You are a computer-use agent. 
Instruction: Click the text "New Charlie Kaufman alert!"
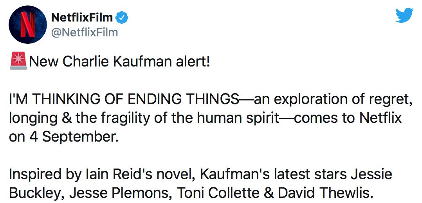[x=119, y=62]
